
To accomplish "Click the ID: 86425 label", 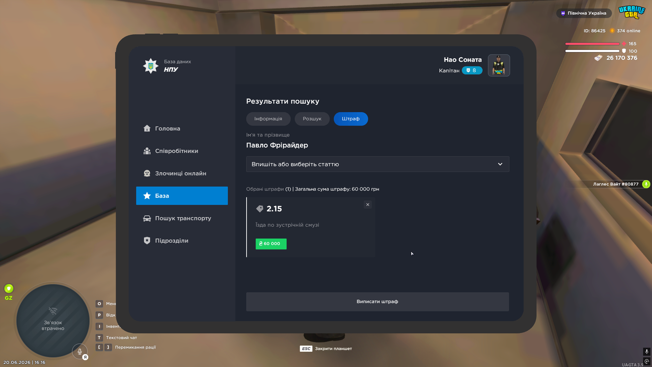I will (594, 31).
